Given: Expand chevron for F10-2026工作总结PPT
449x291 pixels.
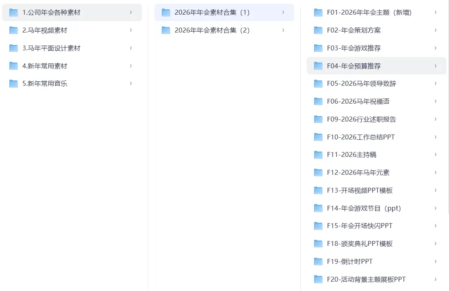Looking at the screenshot, I should pyautogui.click(x=435, y=137).
